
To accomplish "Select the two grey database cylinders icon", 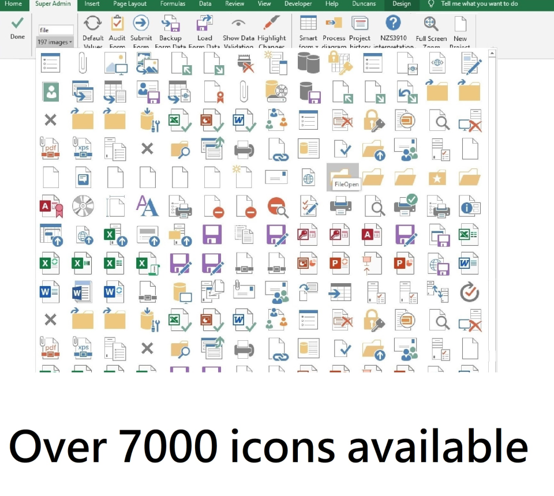I will click(x=308, y=63).
